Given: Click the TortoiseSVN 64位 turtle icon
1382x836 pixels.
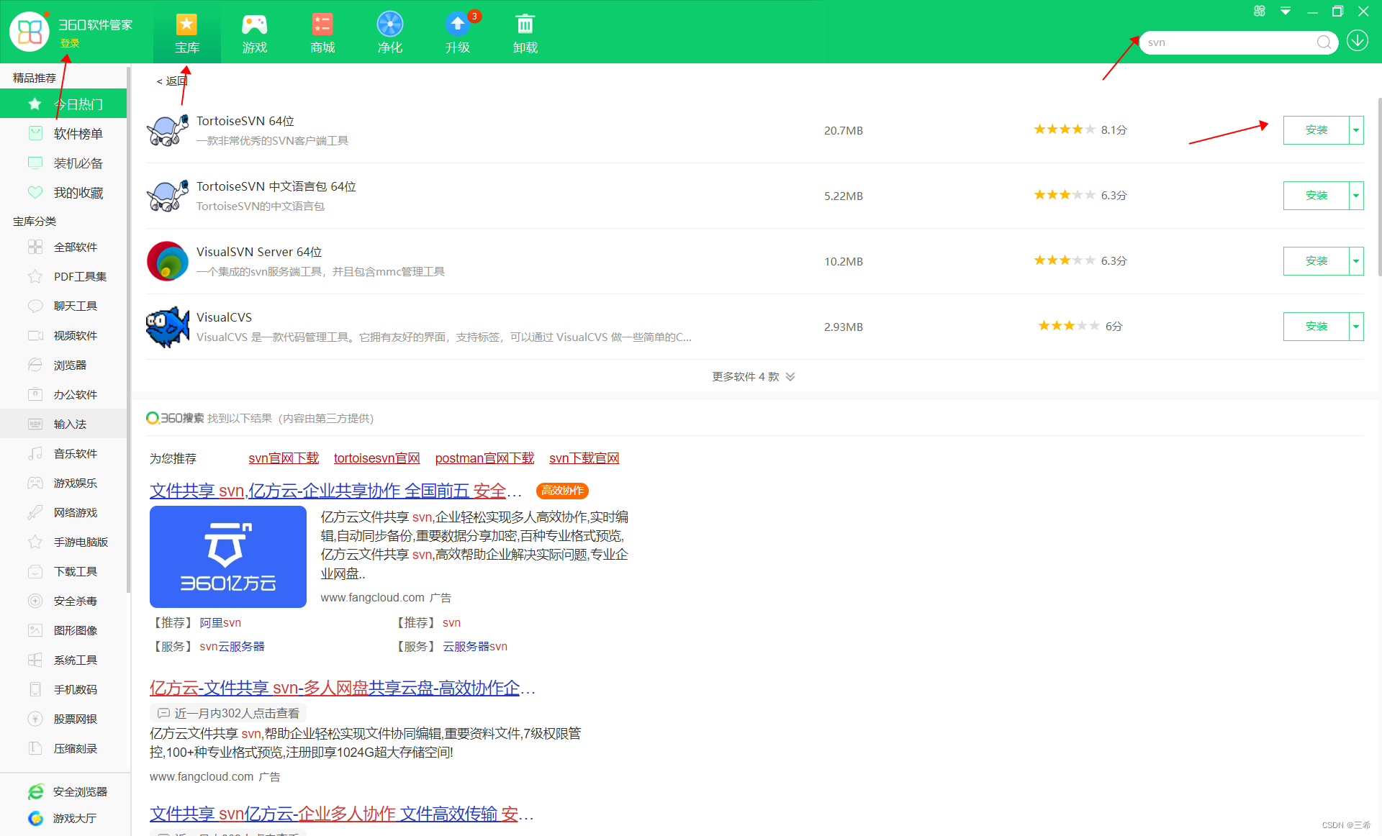Looking at the screenshot, I should 168,130.
